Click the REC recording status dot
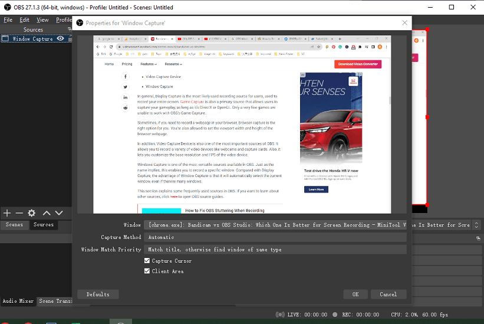Viewport: 484px width, 324px height. click(x=335, y=315)
